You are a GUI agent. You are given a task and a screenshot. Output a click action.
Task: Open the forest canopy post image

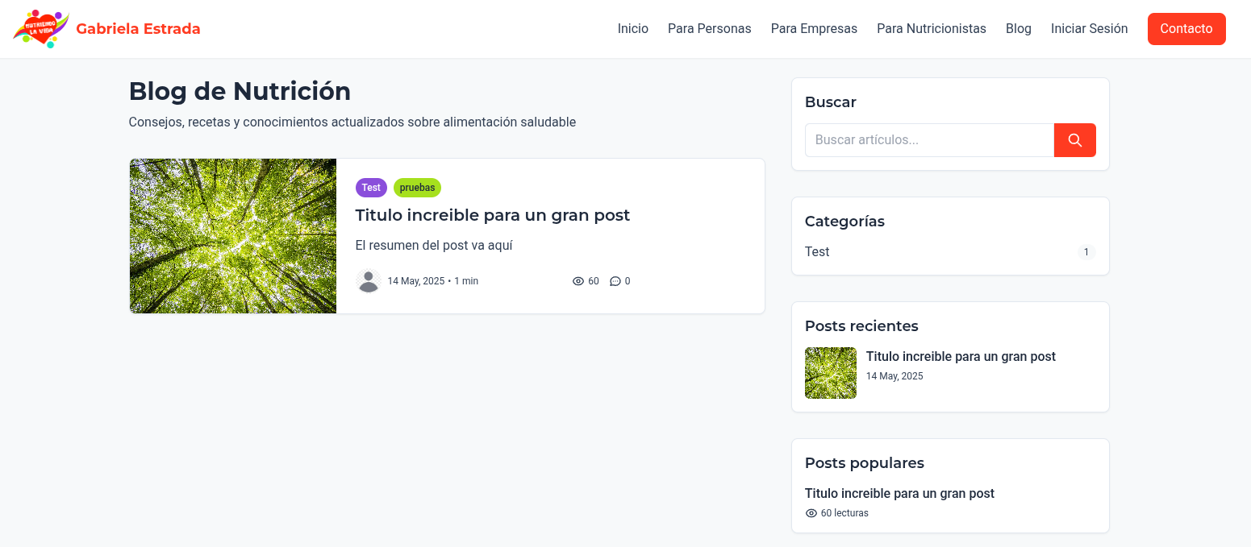tap(233, 236)
